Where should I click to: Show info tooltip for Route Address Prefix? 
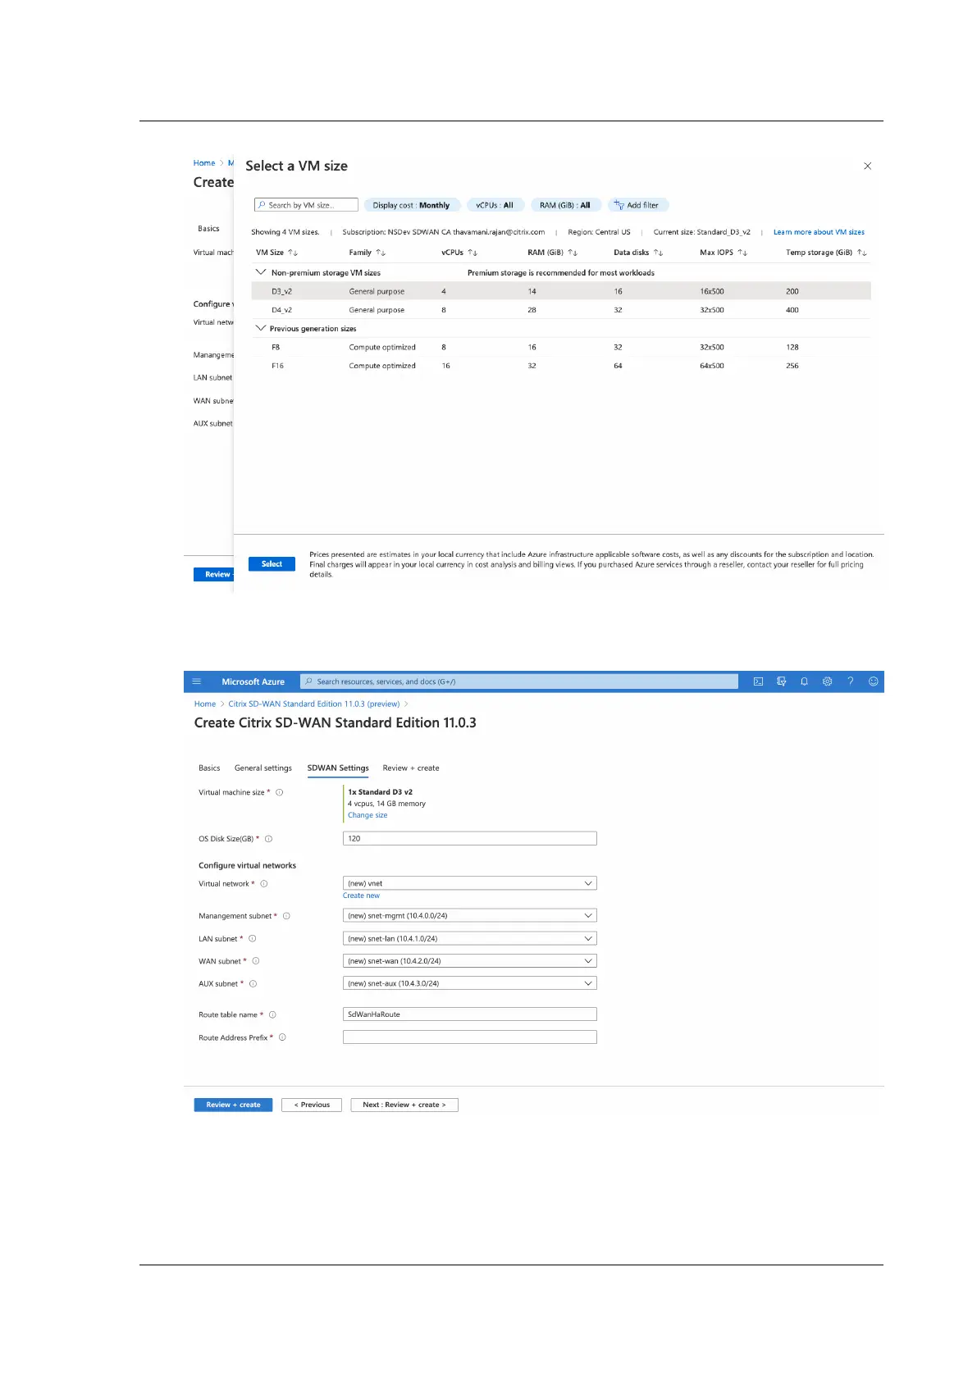click(282, 1037)
